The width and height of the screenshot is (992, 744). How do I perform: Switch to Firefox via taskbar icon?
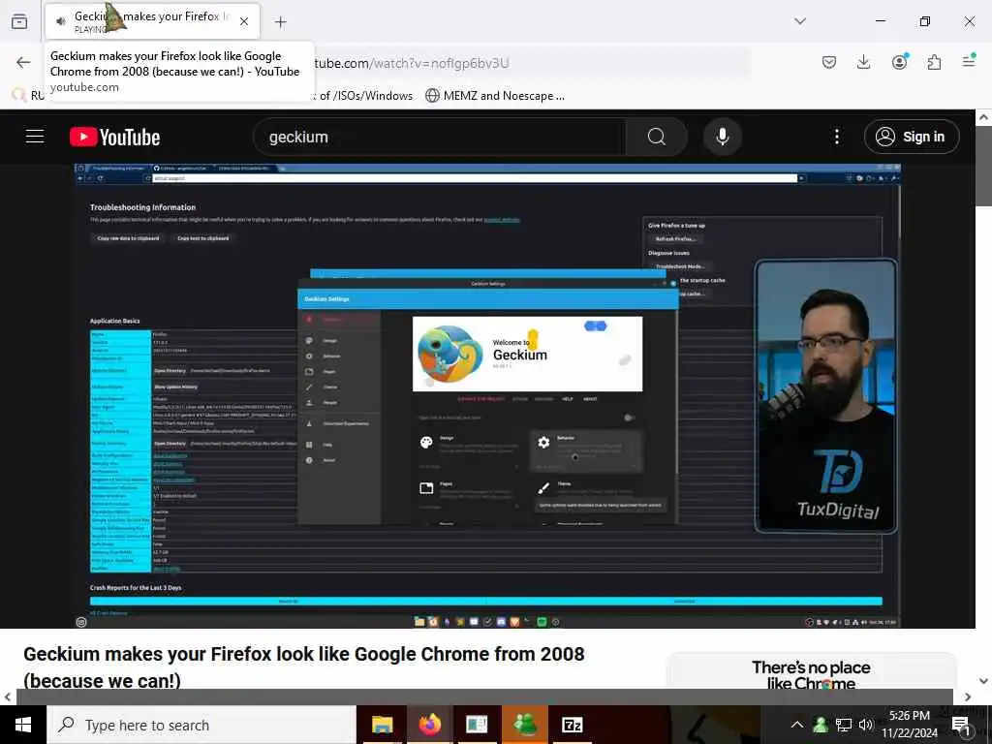point(429,725)
